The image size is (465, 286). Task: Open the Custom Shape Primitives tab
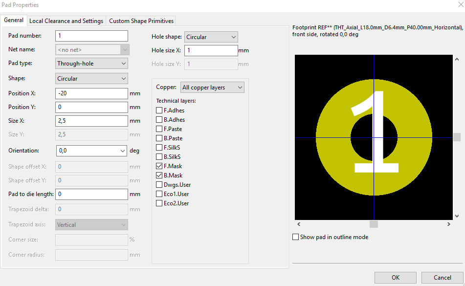141,21
